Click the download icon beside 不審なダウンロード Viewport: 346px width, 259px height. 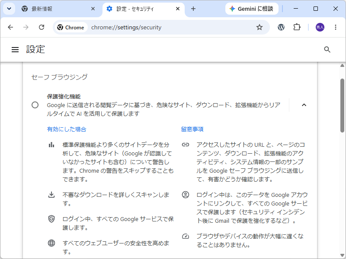click(51, 195)
